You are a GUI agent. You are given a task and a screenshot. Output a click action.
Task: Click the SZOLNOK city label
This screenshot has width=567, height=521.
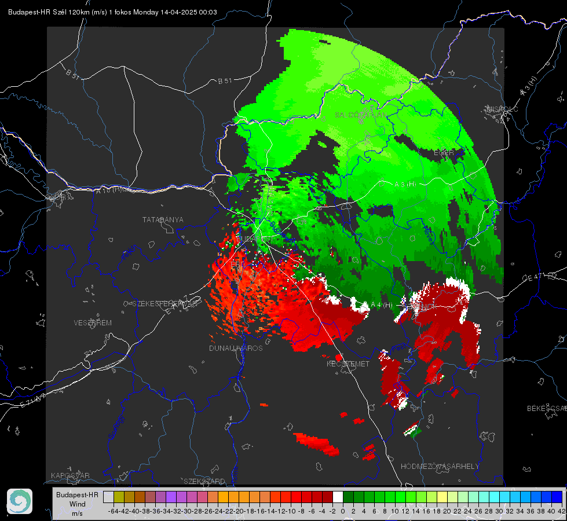[x=422, y=307]
